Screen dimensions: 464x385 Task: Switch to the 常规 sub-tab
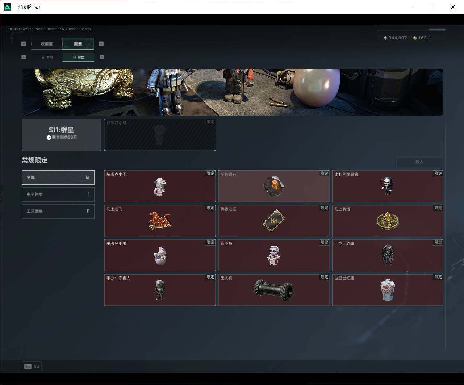coord(47,57)
